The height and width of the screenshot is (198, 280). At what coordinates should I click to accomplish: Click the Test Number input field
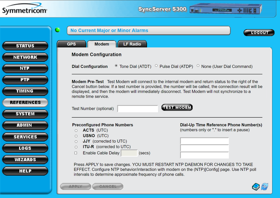[138, 109]
